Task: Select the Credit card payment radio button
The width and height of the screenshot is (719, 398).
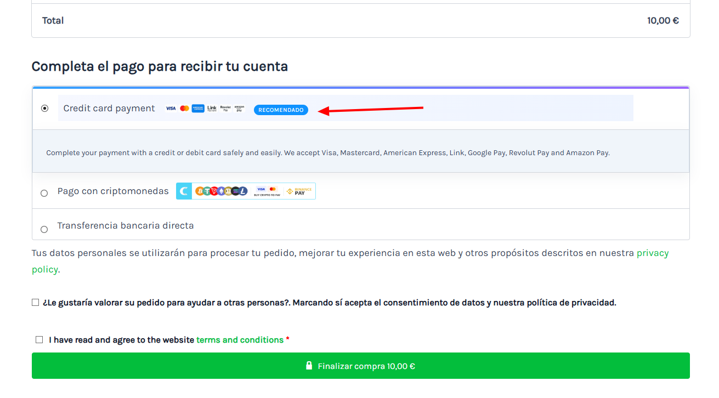Action: 45,109
